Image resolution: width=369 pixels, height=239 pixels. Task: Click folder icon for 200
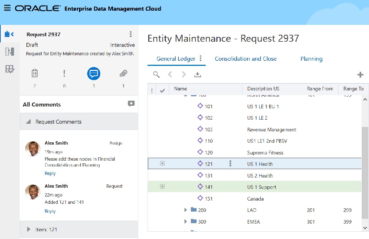(x=194, y=209)
